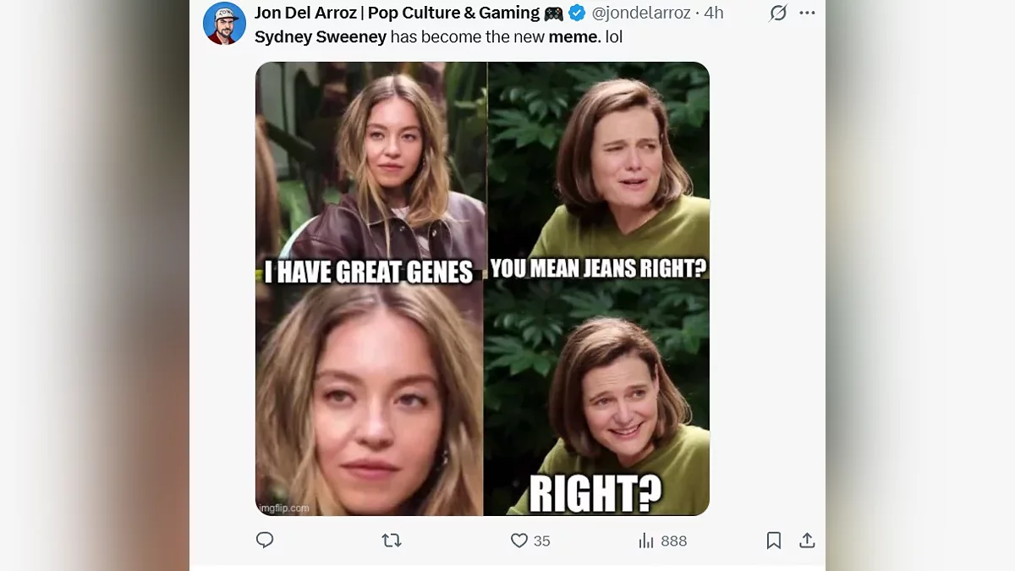Click the 4h post timestamp
Screen dimensions: 1015x571
tap(714, 13)
